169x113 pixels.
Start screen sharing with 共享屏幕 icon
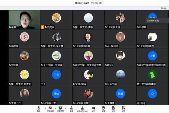pos(60,109)
